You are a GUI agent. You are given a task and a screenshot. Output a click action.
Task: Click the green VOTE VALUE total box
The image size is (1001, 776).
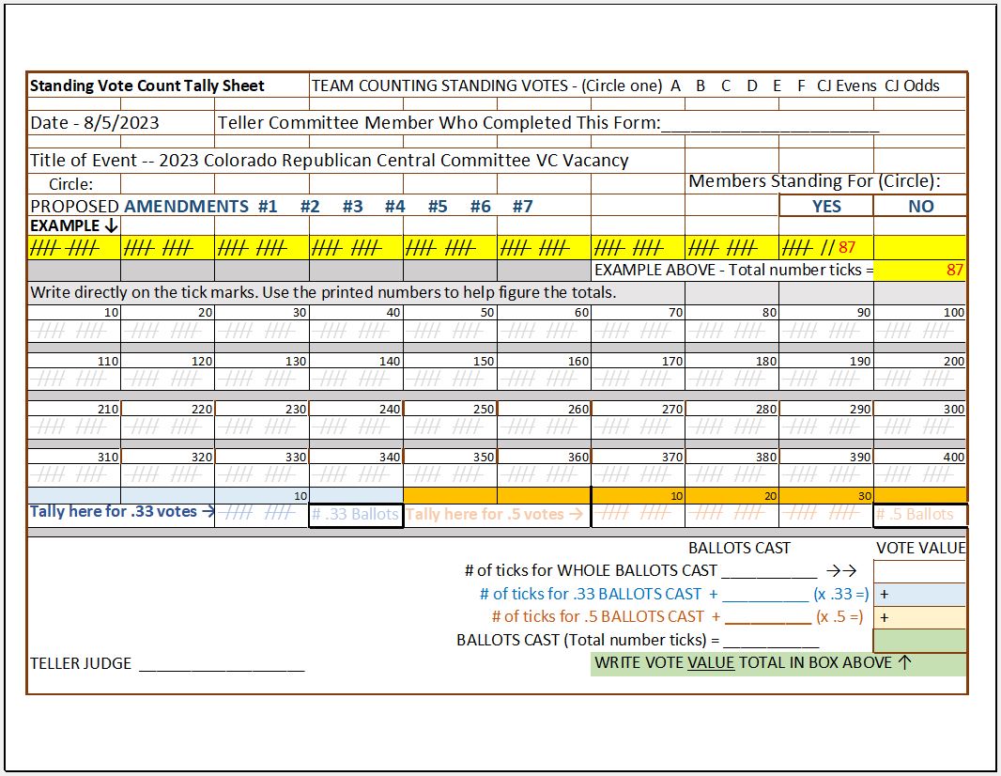[x=918, y=640]
